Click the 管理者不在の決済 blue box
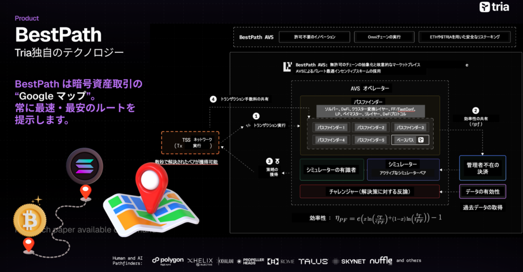This screenshot has width=523, height=272. tap(483, 168)
